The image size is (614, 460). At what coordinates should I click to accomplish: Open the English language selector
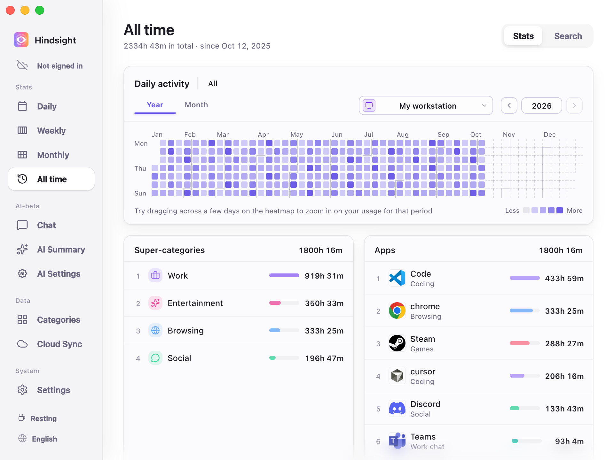(x=38, y=439)
